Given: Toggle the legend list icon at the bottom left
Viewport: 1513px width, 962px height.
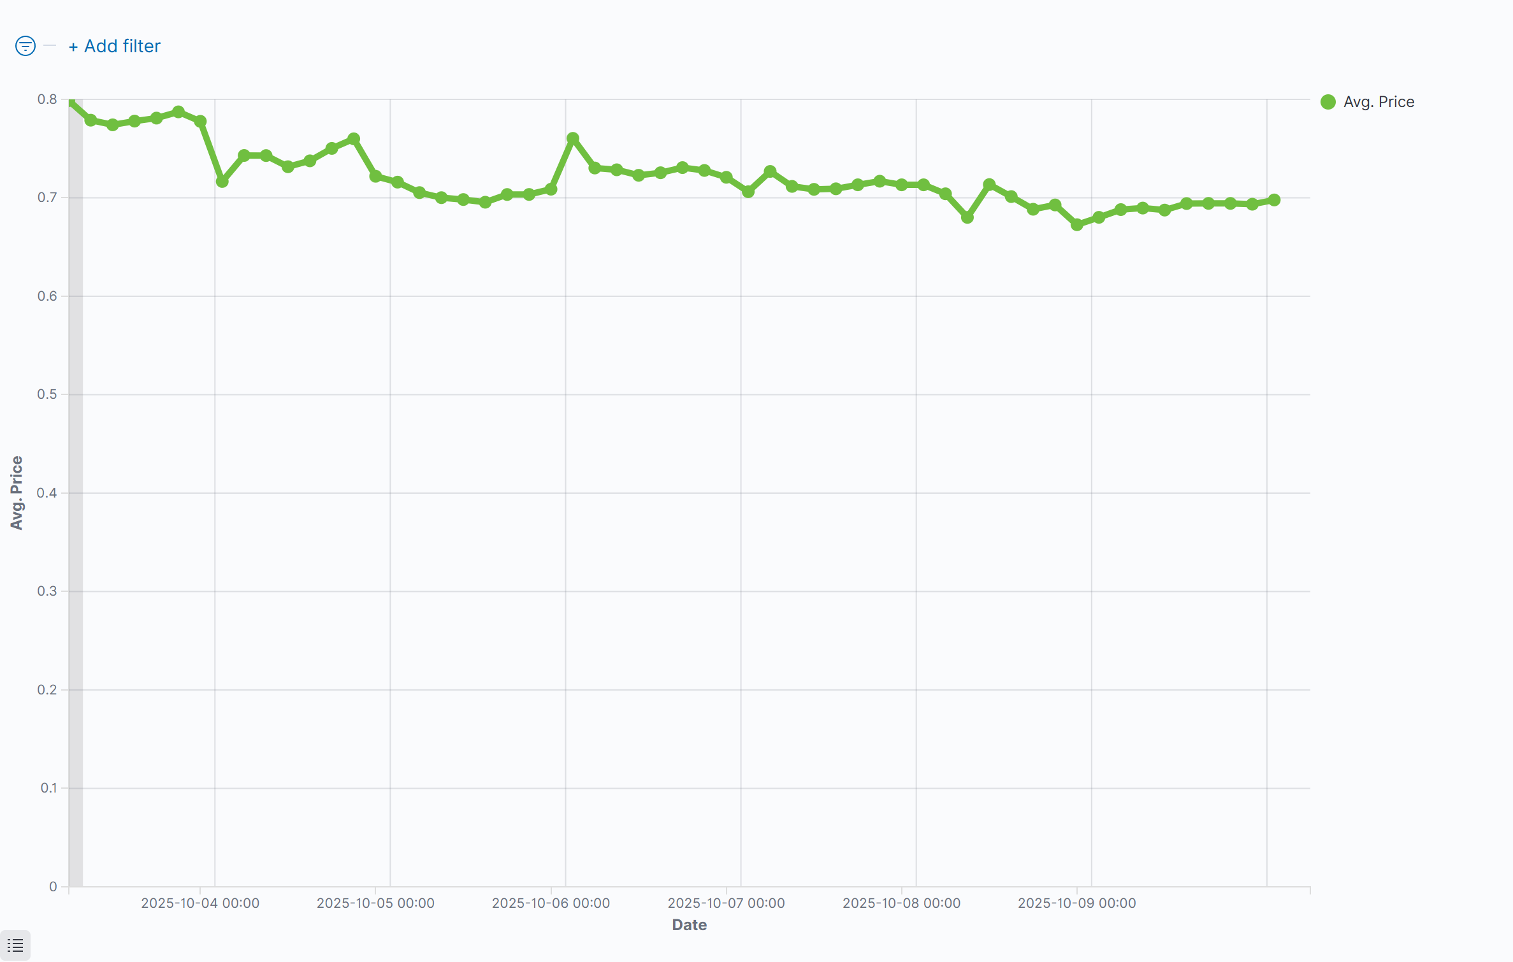Looking at the screenshot, I should pyautogui.click(x=15, y=945).
